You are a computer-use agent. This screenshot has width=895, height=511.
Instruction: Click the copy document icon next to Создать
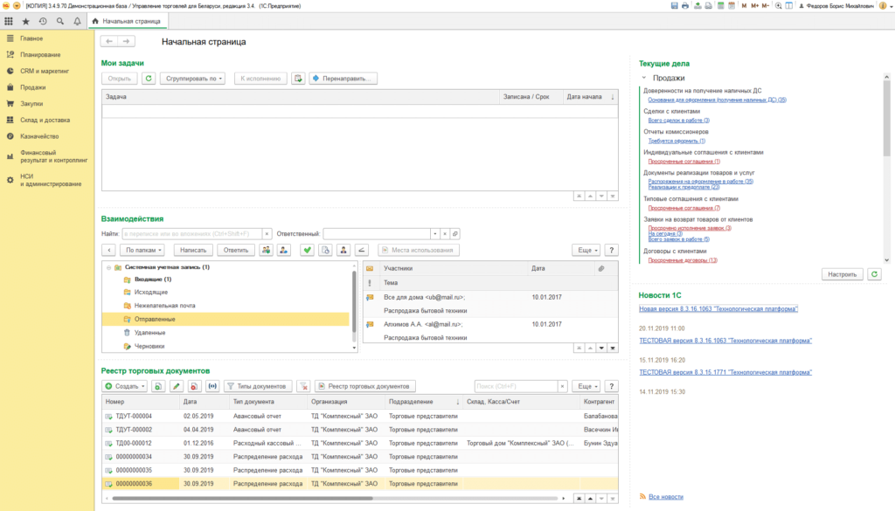(158, 386)
